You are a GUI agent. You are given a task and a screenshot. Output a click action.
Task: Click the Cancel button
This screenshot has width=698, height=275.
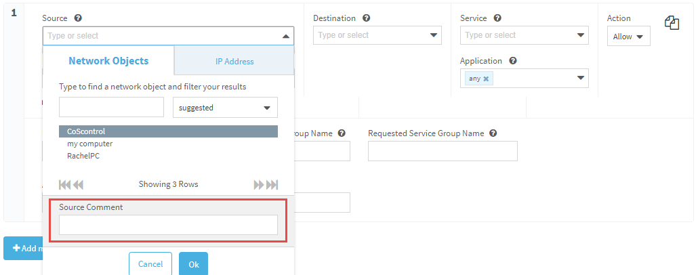[x=150, y=264]
